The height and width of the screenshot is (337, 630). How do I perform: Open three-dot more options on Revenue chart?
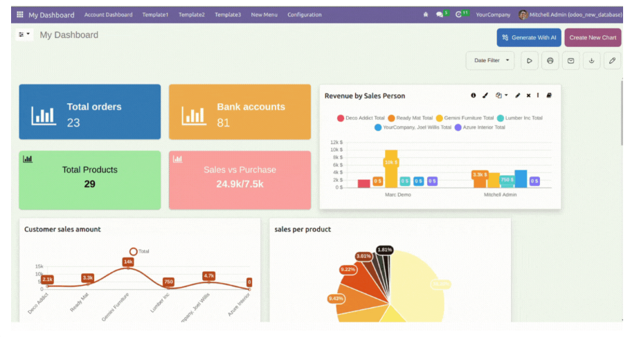coord(538,95)
